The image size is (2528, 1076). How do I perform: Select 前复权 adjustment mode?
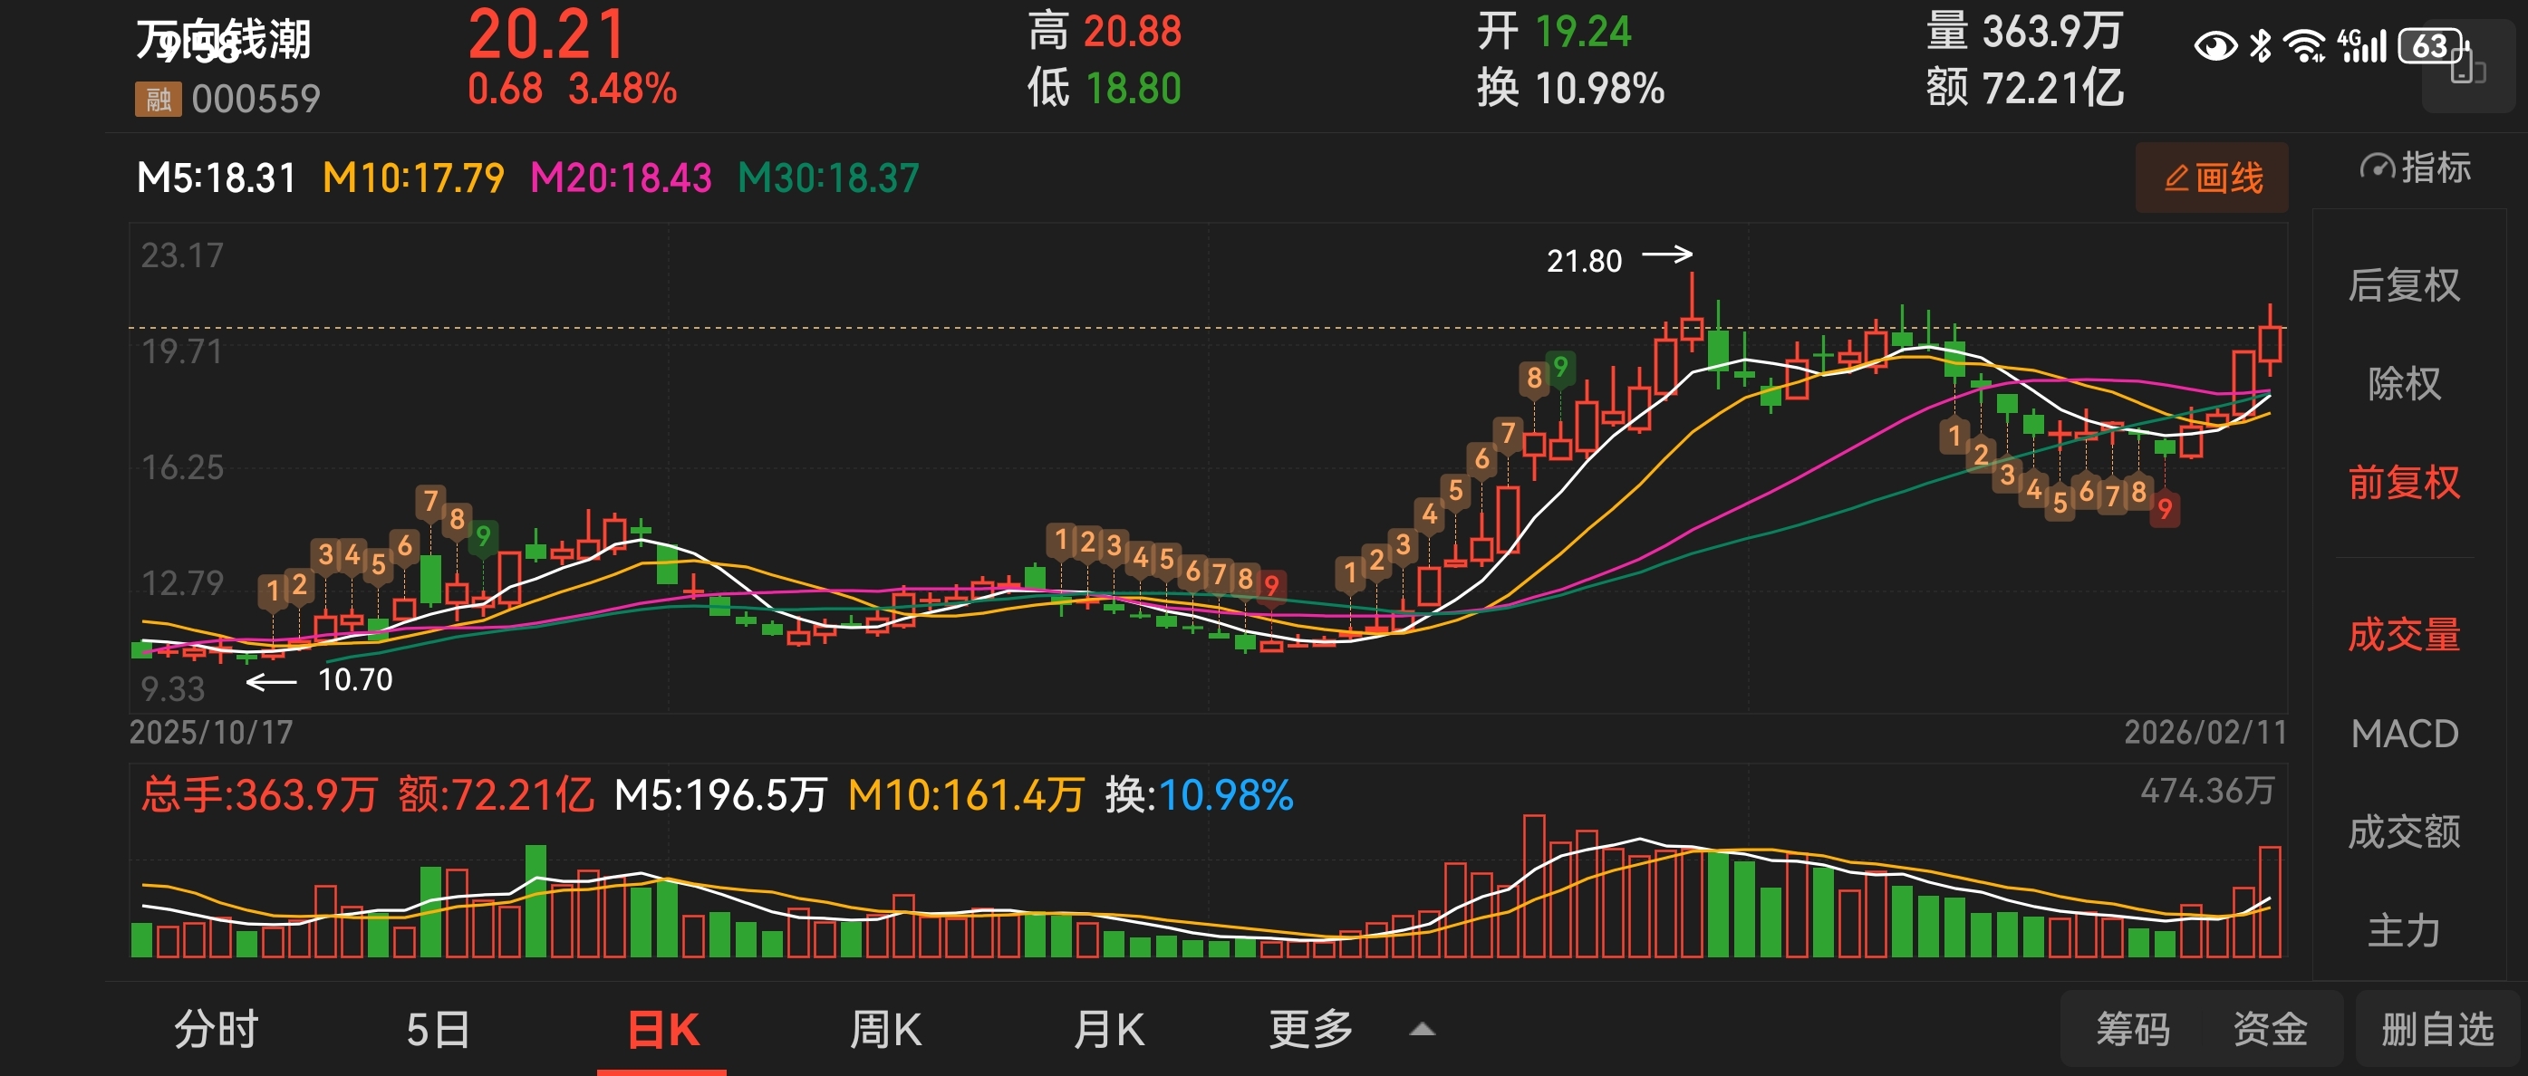[2403, 483]
